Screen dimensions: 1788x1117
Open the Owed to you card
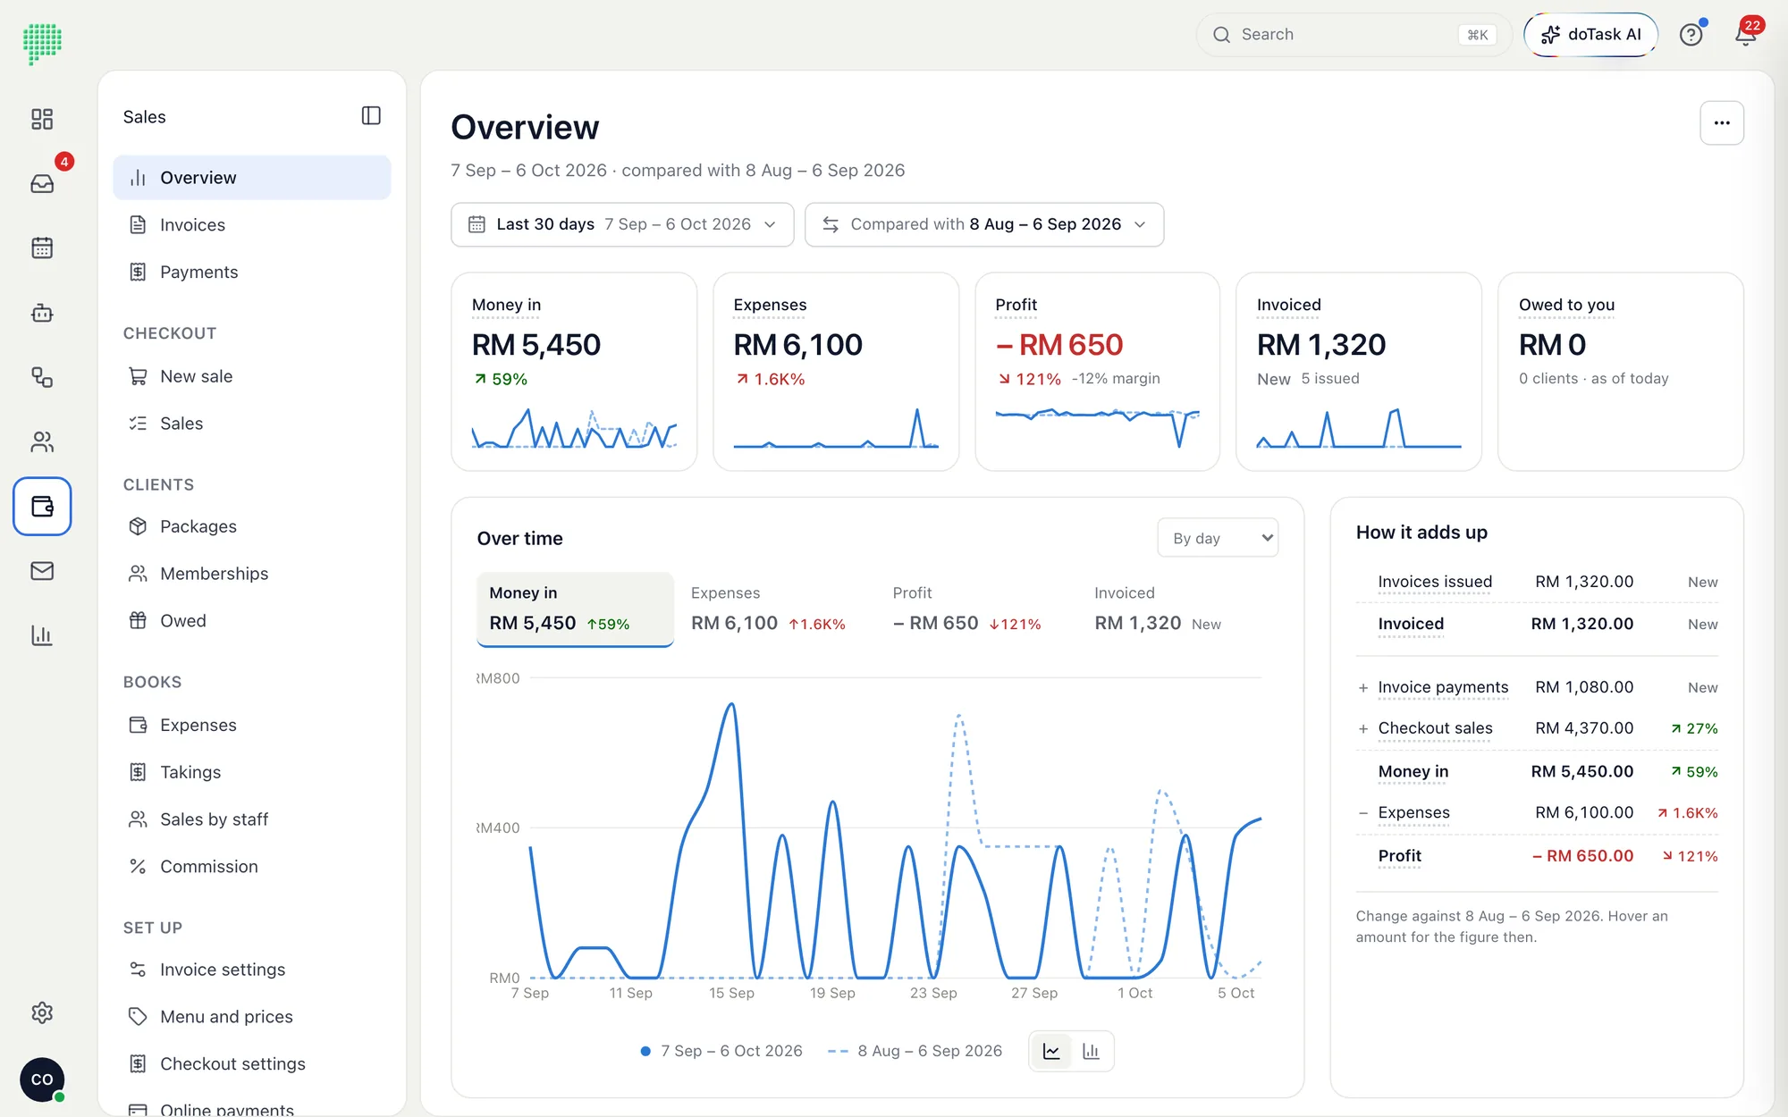click(x=1620, y=372)
